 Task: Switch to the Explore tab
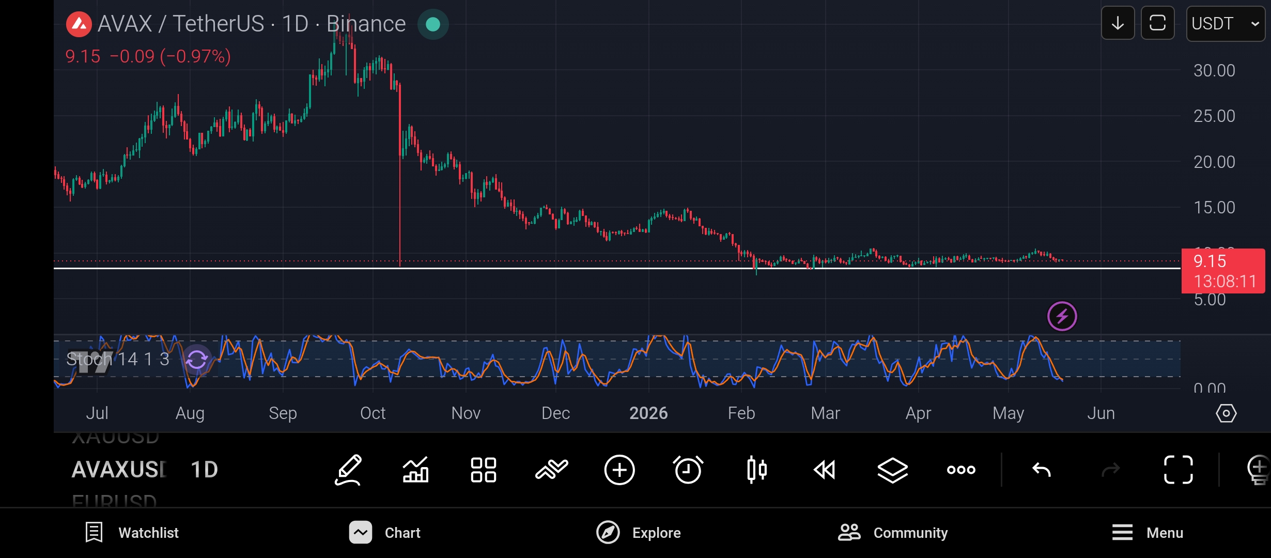639,533
